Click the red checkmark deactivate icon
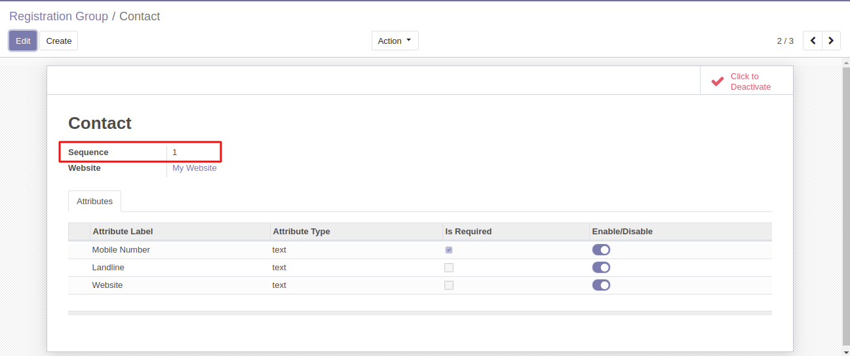850x356 pixels. point(718,81)
